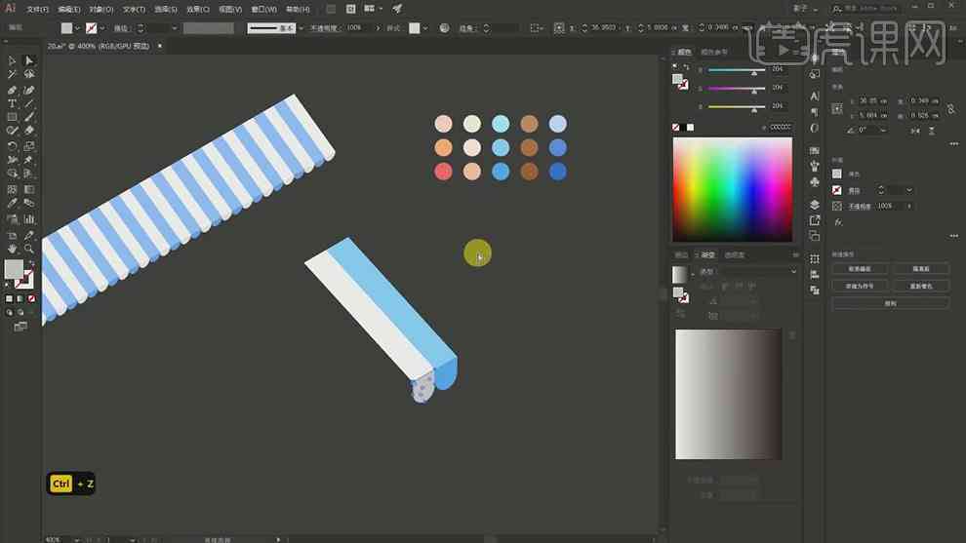Click the hex color value field

click(781, 128)
